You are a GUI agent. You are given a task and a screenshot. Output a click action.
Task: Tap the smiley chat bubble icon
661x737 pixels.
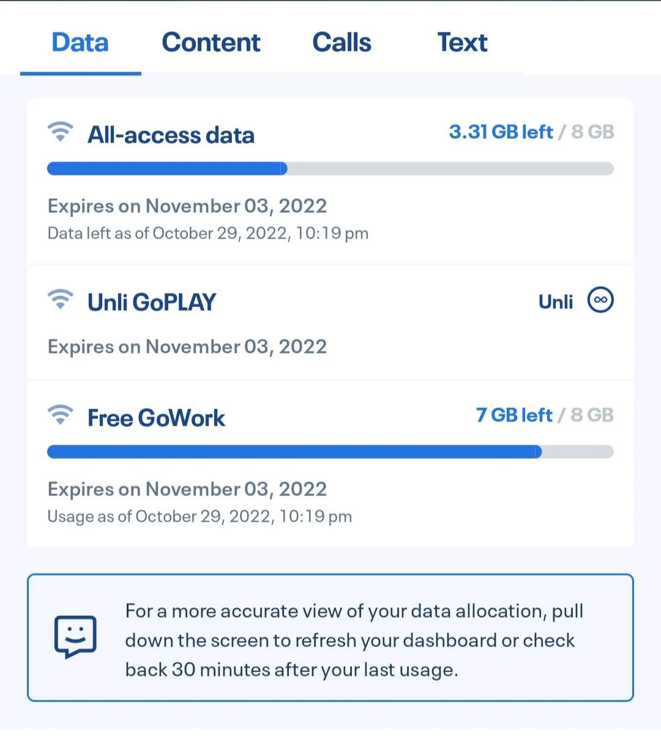pyautogui.click(x=75, y=636)
